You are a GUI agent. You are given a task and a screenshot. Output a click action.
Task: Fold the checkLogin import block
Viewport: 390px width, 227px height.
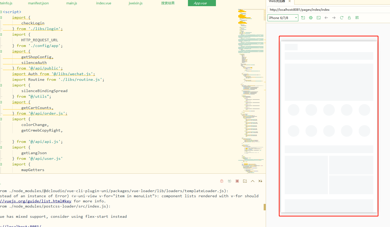coord(1,17)
